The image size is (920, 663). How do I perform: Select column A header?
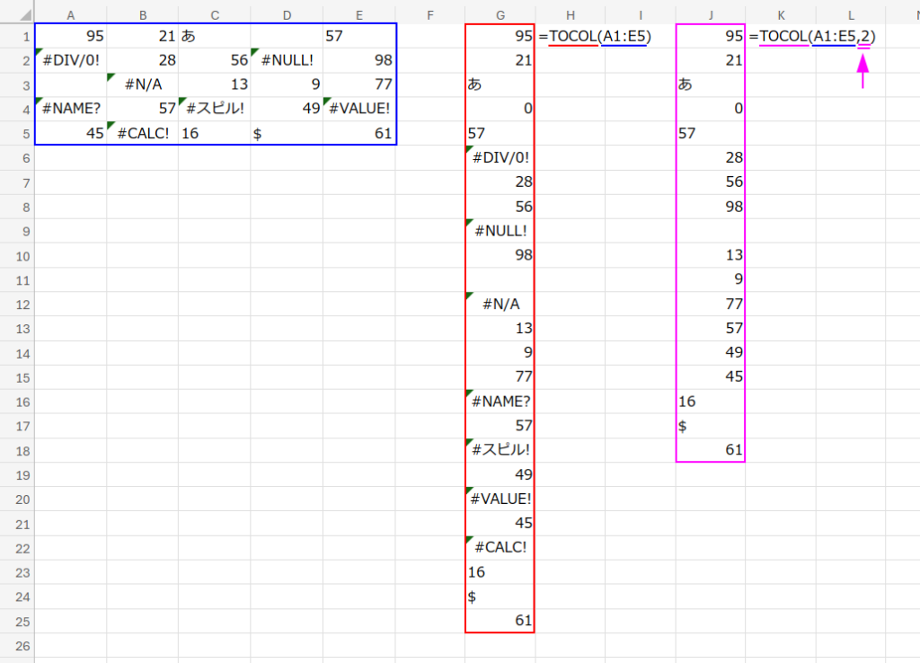click(70, 13)
